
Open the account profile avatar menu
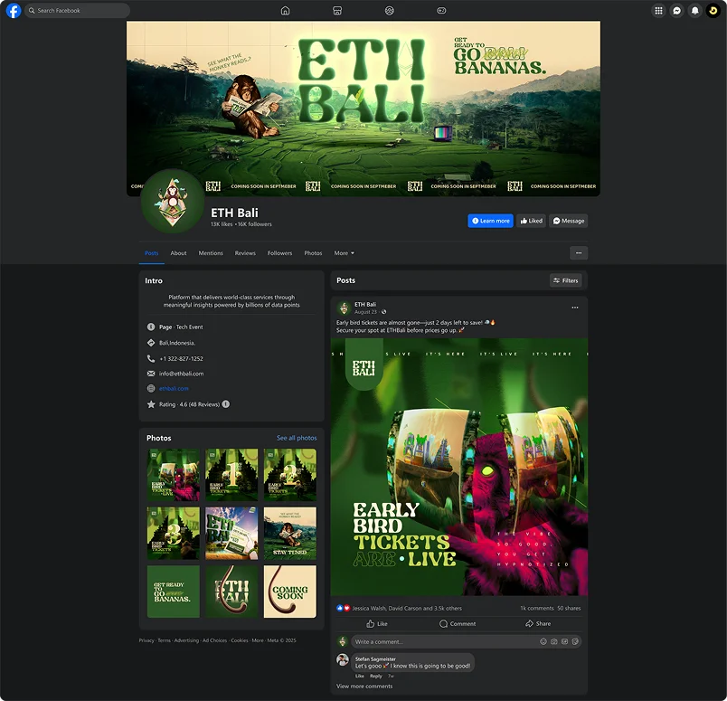(x=713, y=10)
